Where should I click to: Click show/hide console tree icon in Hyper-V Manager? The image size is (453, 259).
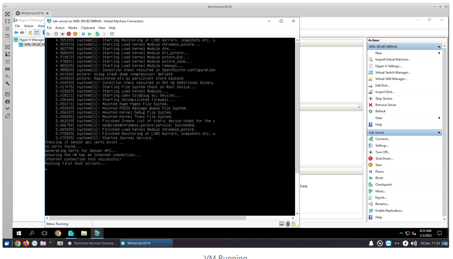36,33
